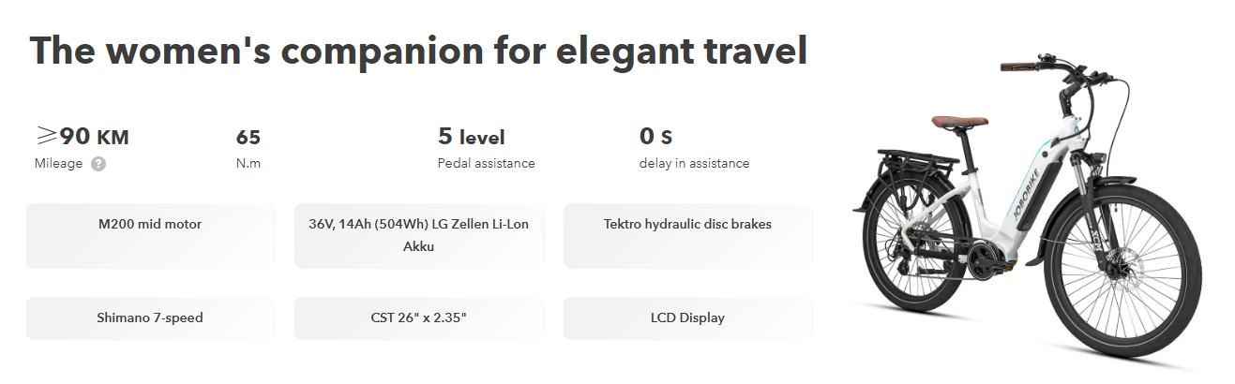Click the Pedal assistance label
The image size is (1235, 384).
coord(486,164)
